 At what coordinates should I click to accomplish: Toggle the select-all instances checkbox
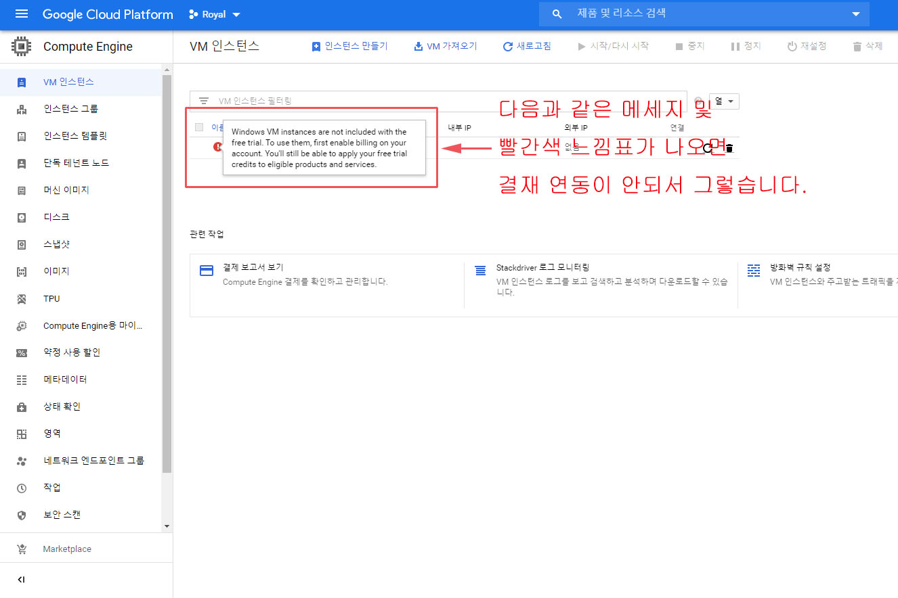click(199, 127)
